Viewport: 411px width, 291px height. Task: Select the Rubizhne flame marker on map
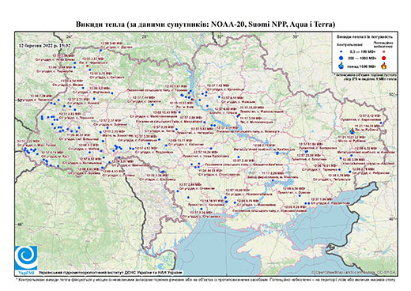(352, 130)
